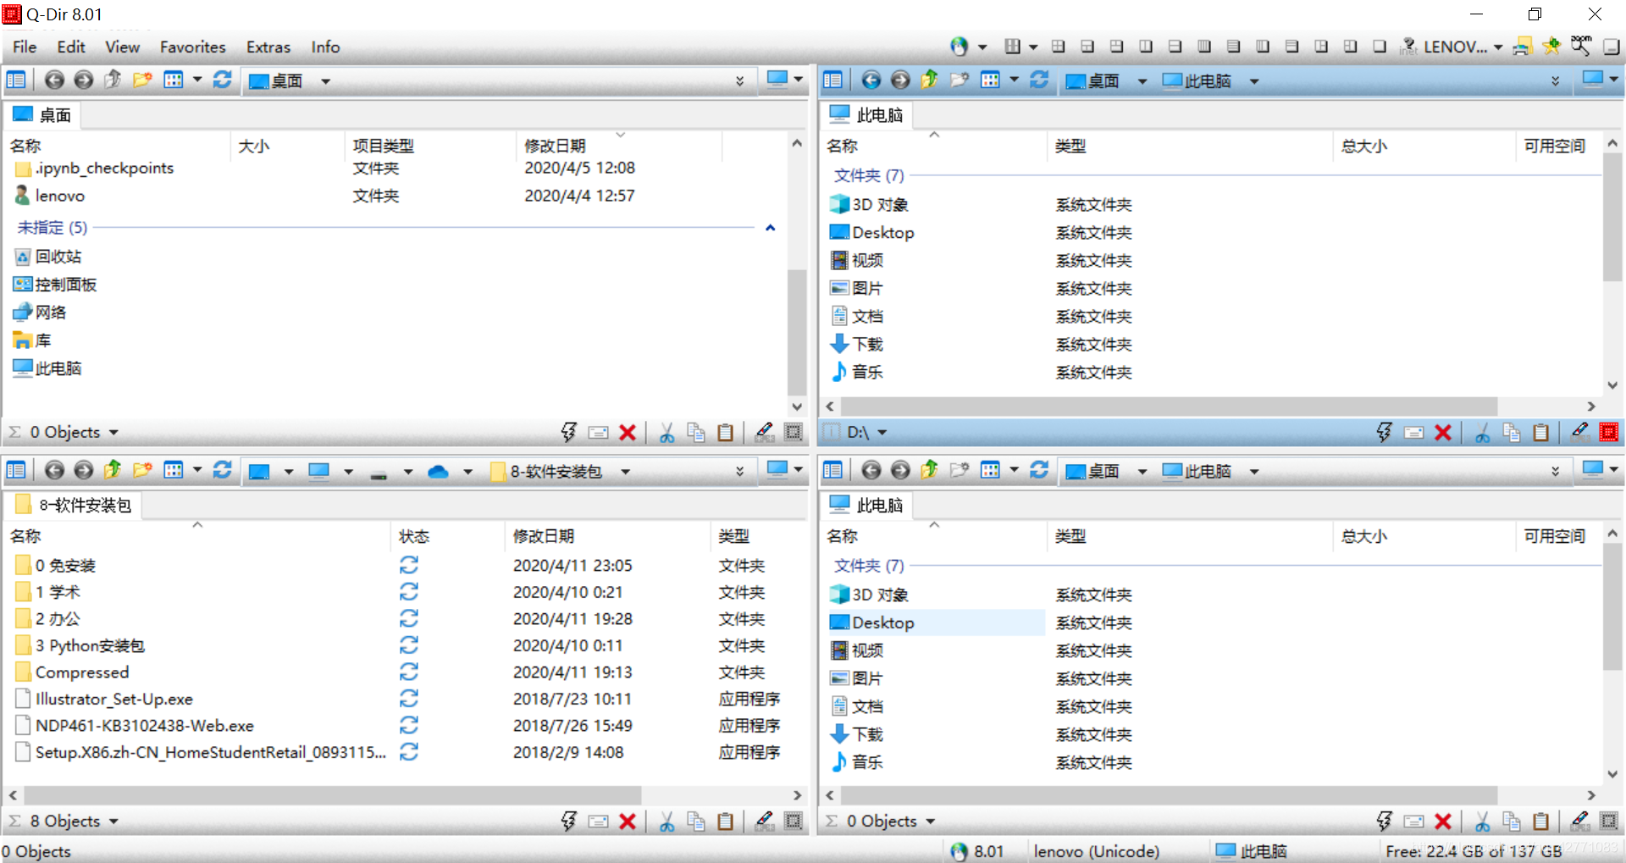Open the Info menu

tap(325, 47)
